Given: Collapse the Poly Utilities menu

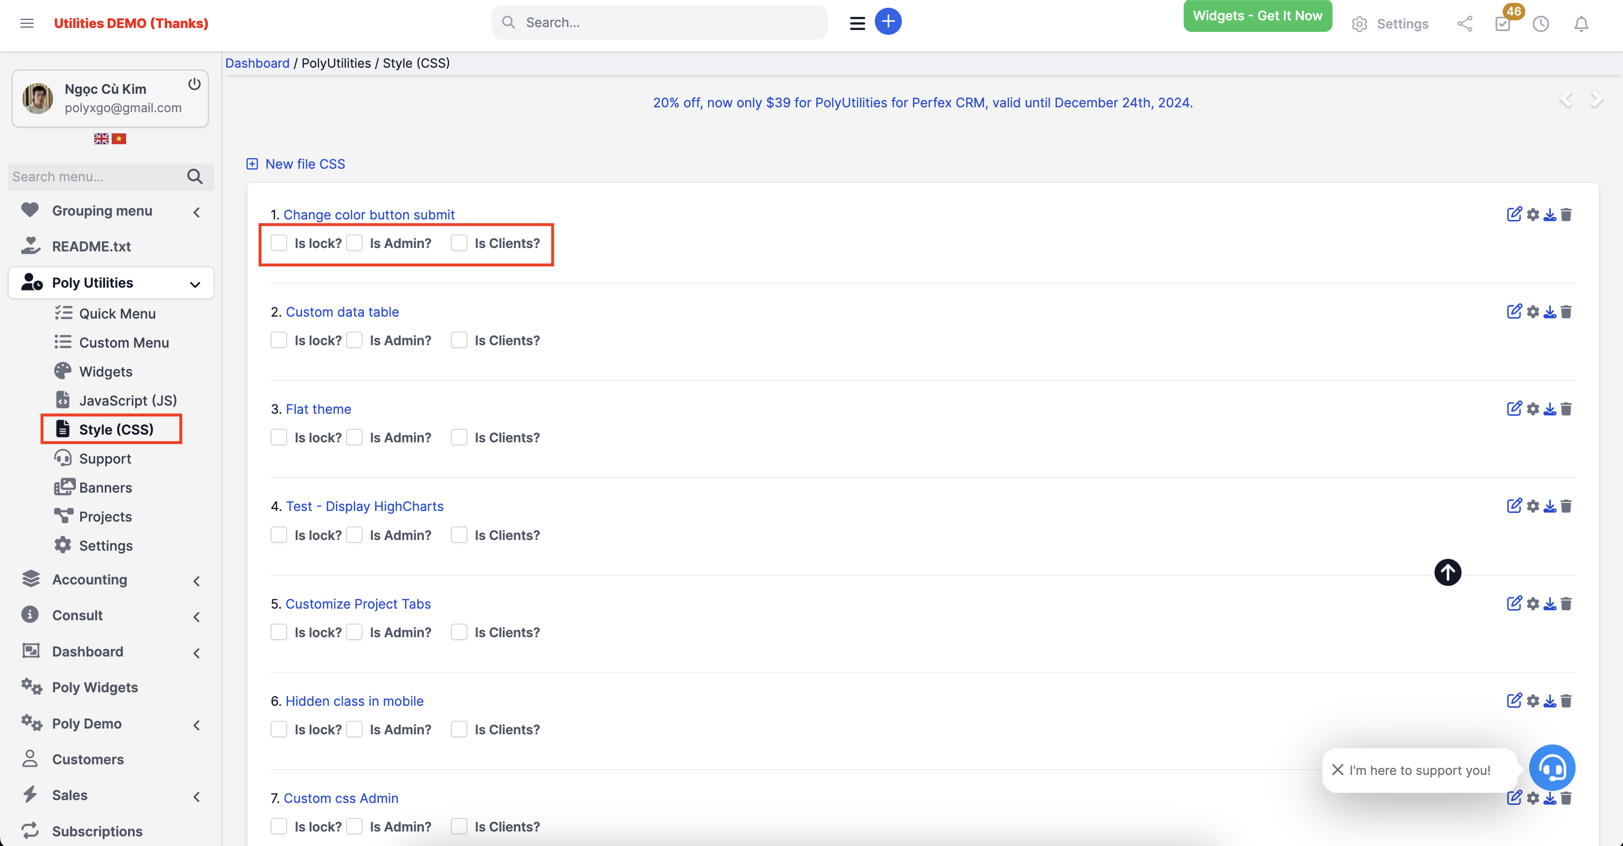Looking at the screenshot, I should [x=194, y=283].
